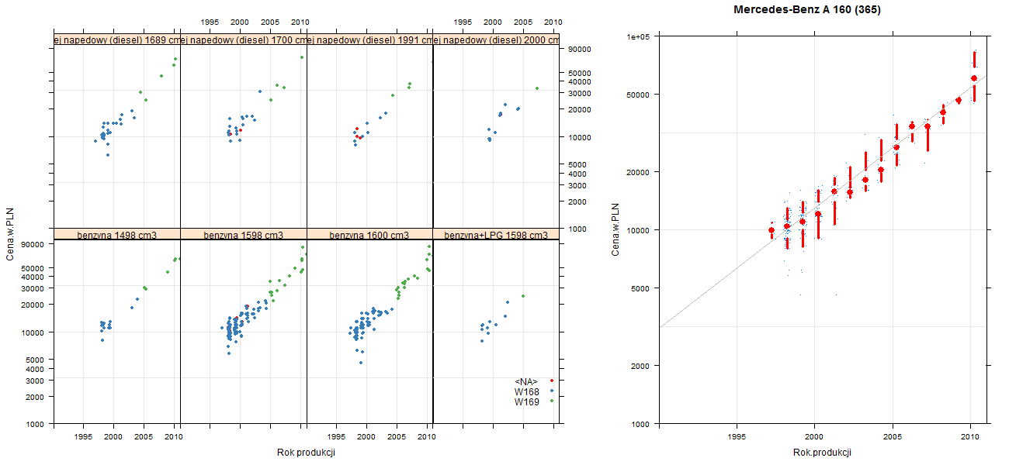The height and width of the screenshot is (465, 1009).
Task: Click the 2005 tick below benzyna 1600 panel
Action: 397,437
